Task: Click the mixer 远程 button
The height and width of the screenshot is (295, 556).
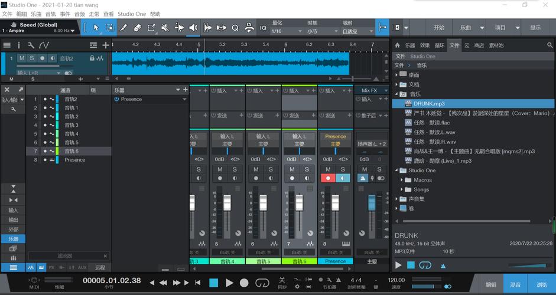Action: click(x=100, y=267)
